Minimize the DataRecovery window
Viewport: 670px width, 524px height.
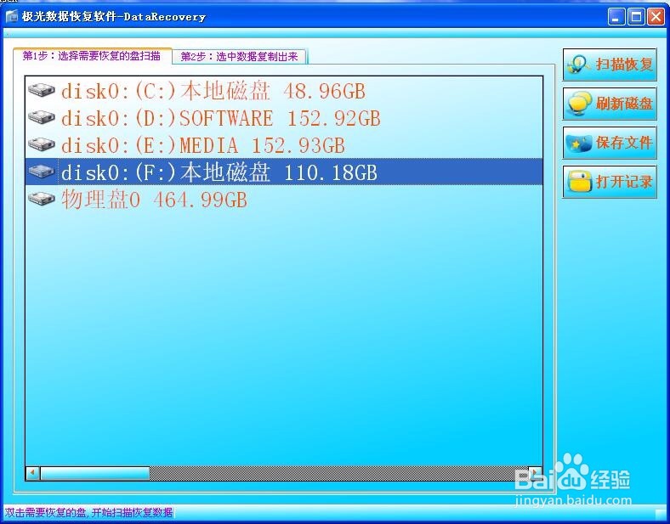(x=616, y=17)
